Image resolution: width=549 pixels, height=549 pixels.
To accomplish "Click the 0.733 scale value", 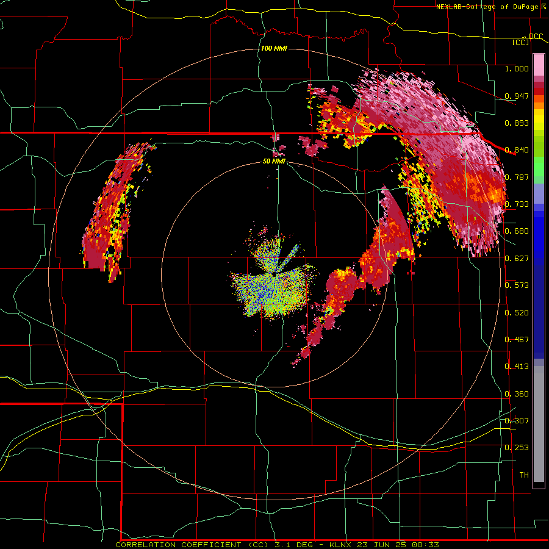I will pyautogui.click(x=517, y=204).
